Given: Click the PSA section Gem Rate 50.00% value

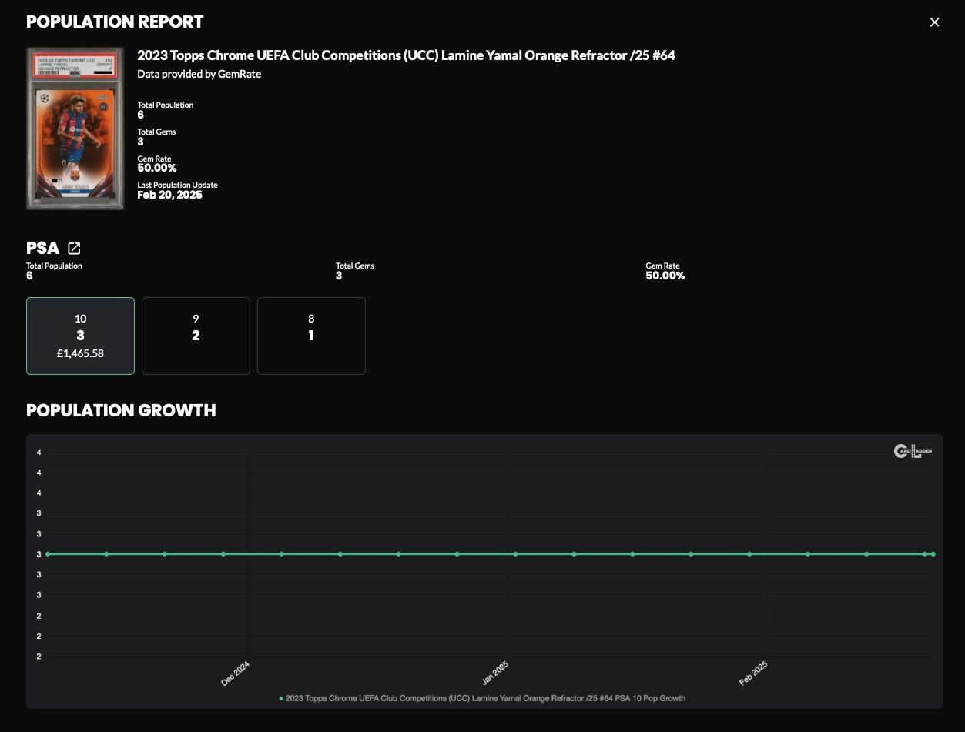Looking at the screenshot, I should pyautogui.click(x=665, y=276).
